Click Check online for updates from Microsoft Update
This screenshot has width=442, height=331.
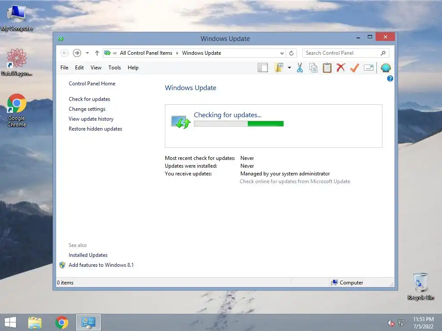[x=295, y=181]
